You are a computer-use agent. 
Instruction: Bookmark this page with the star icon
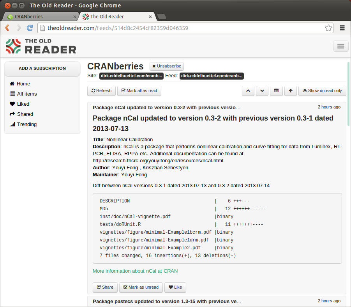point(328,28)
